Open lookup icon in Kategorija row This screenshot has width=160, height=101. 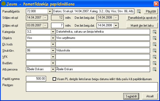(x=155, y=32)
